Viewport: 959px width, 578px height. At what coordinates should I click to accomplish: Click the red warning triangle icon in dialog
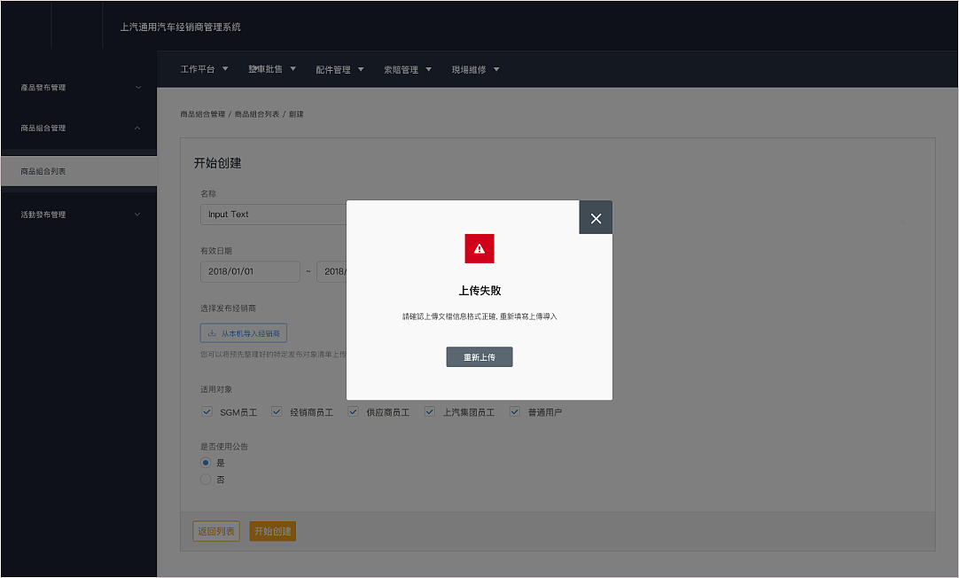pos(479,249)
